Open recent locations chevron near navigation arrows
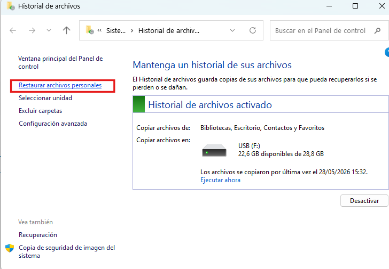 click(49, 30)
